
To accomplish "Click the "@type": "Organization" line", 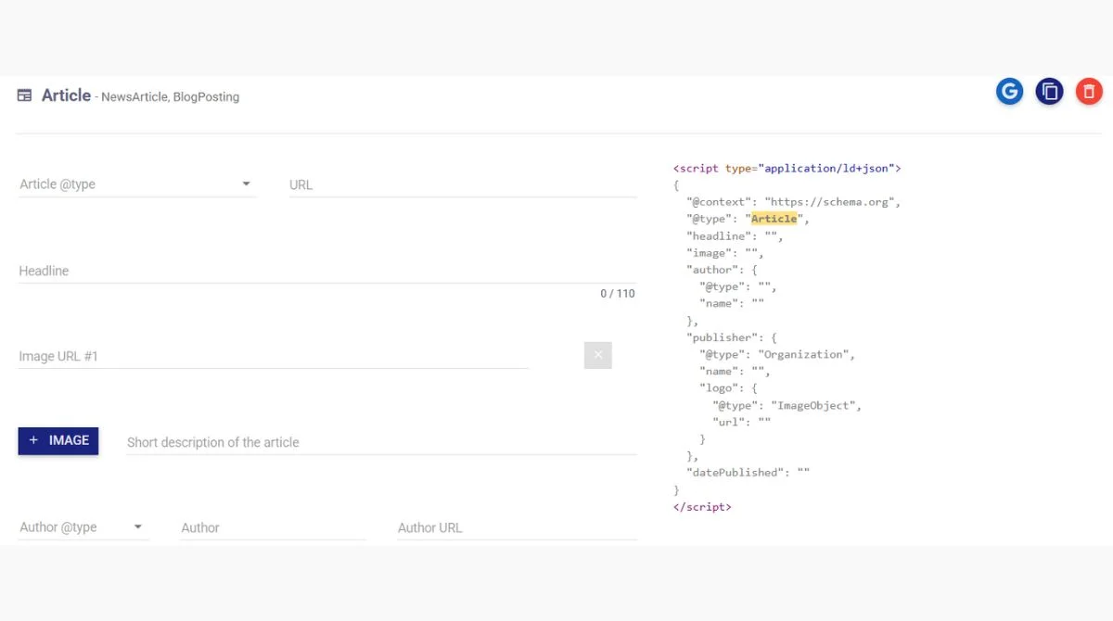I will pos(777,354).
